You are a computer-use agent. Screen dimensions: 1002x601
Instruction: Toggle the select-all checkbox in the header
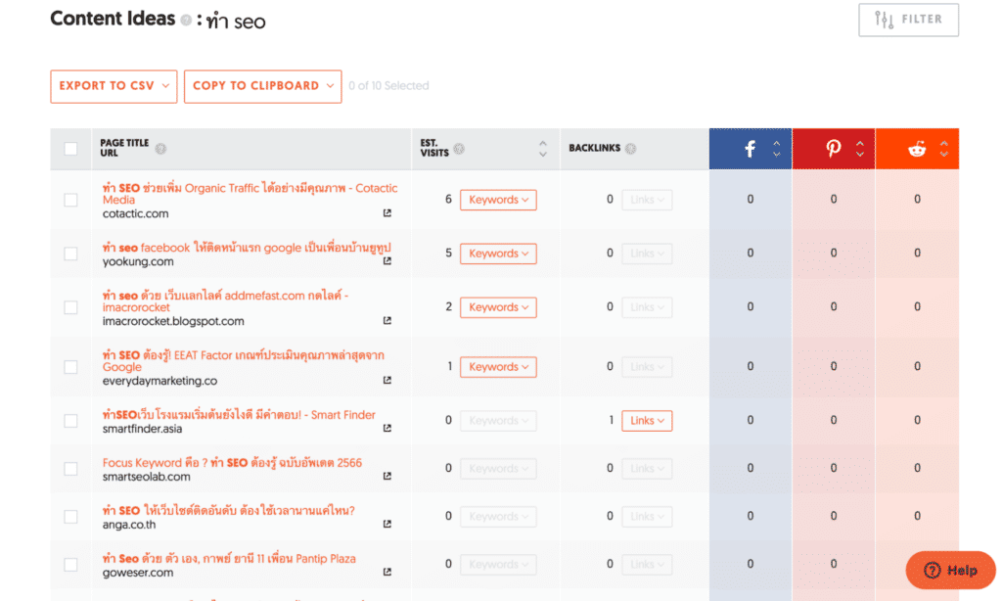point(70,148)
